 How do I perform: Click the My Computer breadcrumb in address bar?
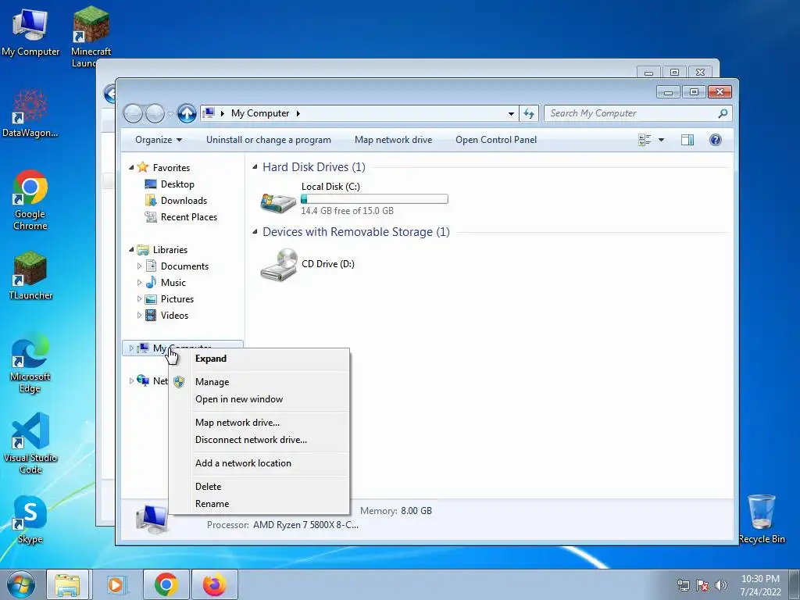(260, 113)
